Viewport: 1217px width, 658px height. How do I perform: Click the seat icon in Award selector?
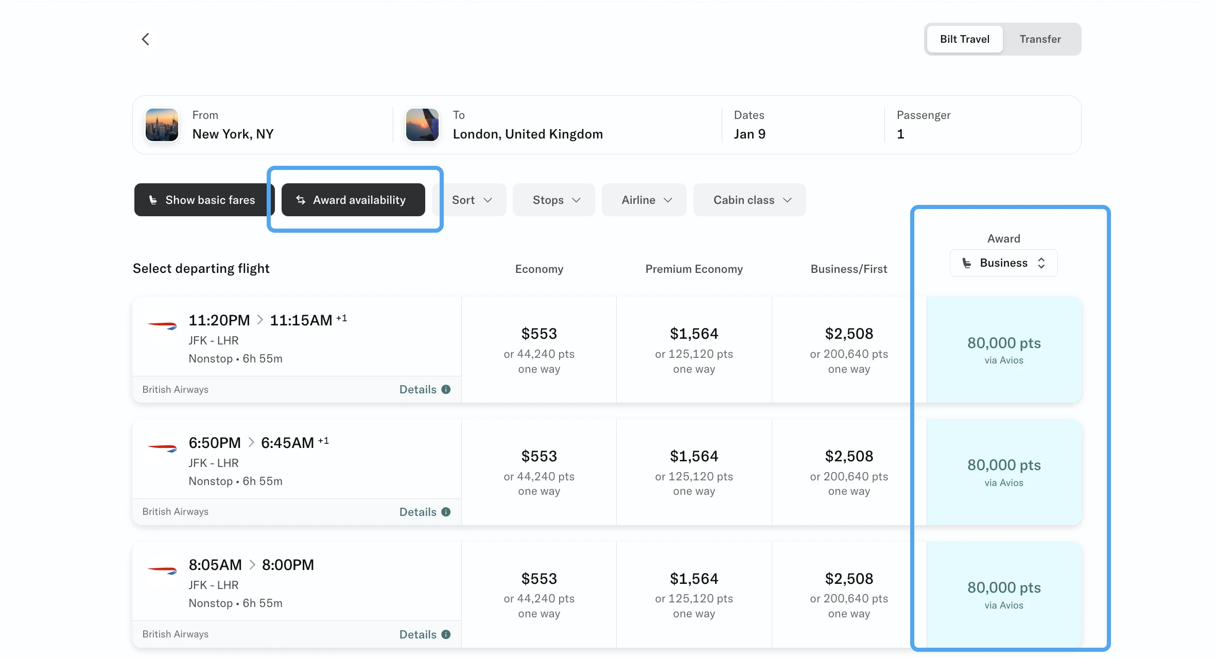pyautogui.click(x=967, y=263)
